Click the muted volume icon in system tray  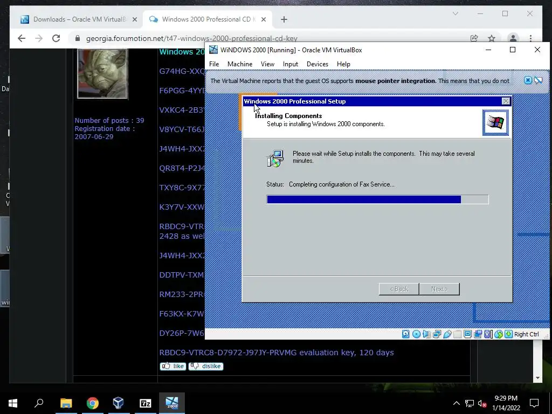482,403
